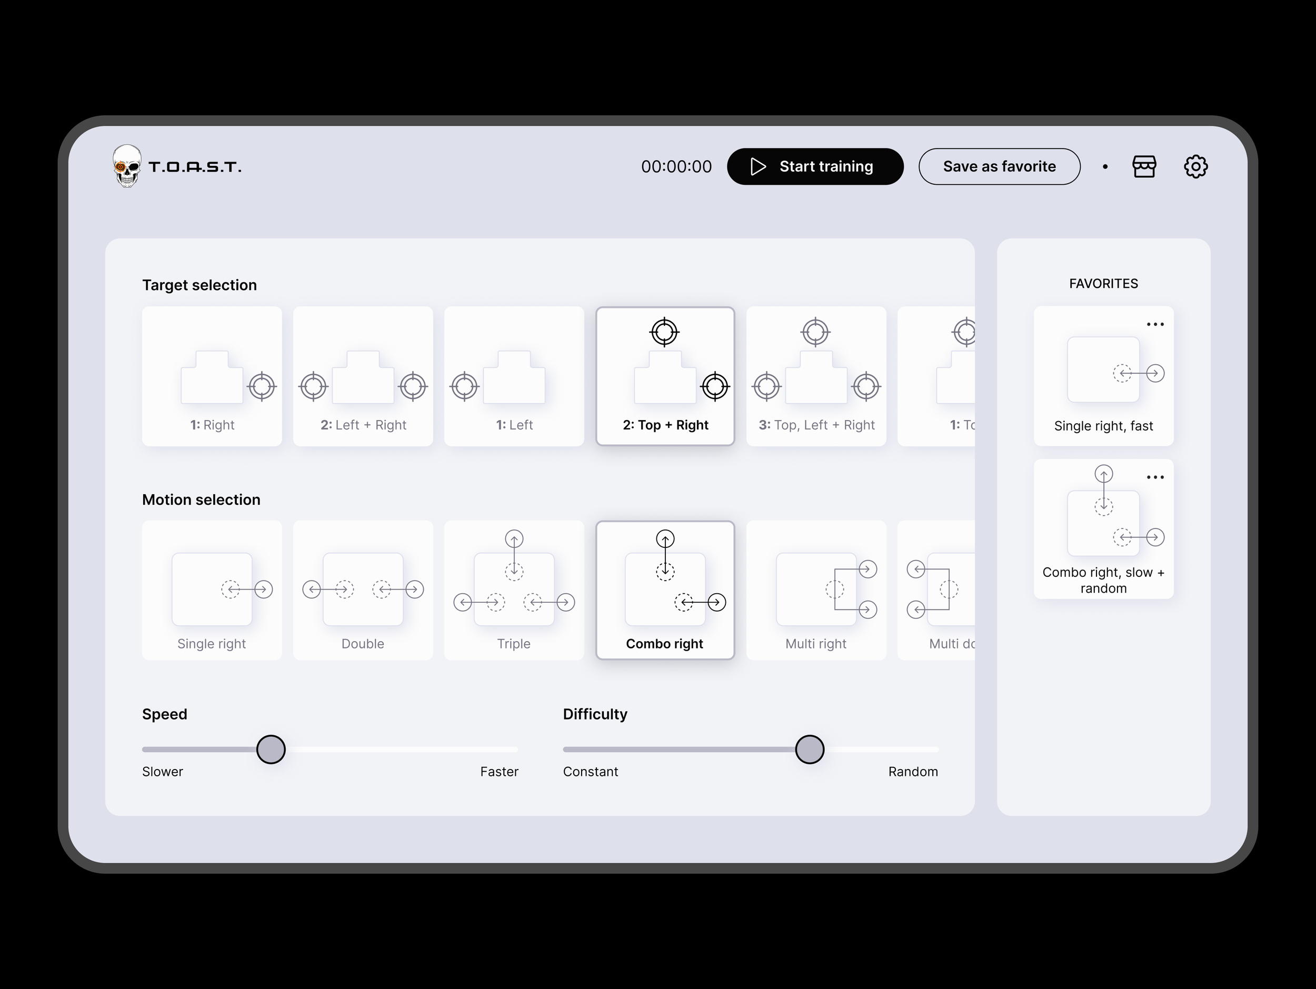Viewport: 1316px width, 989px height.
Task: Load 'Single right, fast' favorite thumbnail
Action: (x=1103, y=371)
